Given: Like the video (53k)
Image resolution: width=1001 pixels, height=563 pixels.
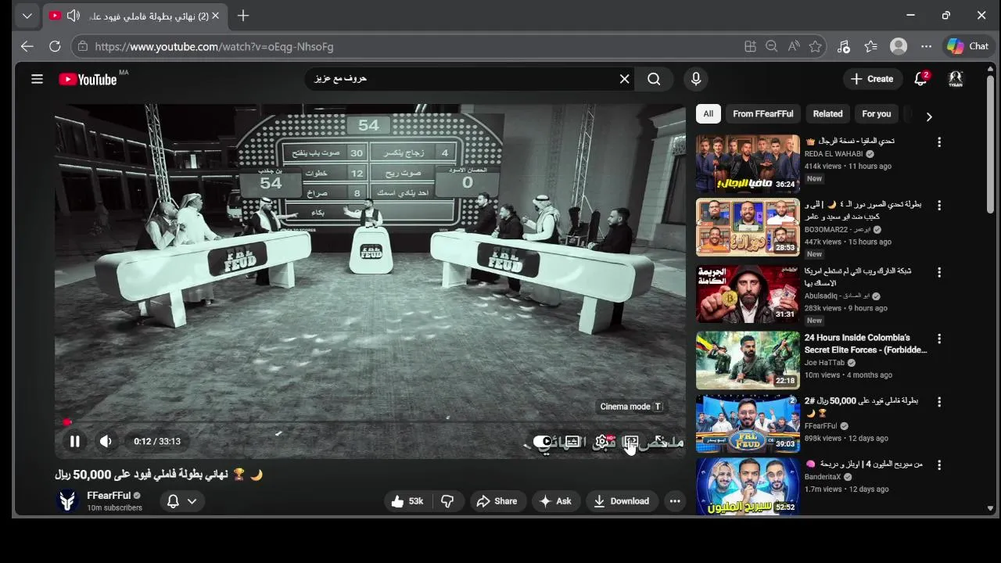Looking at the screenshot, I should tap(407, 501).
